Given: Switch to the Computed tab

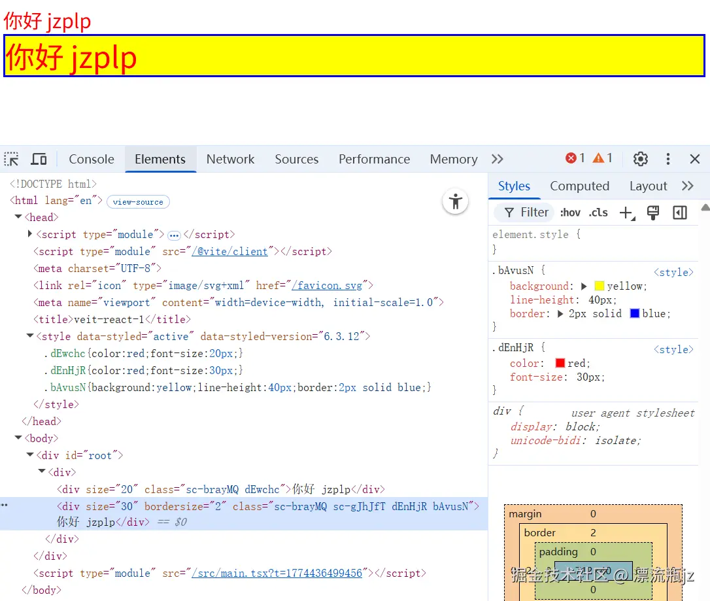Looking at the screenshot, I should [579, 186].
